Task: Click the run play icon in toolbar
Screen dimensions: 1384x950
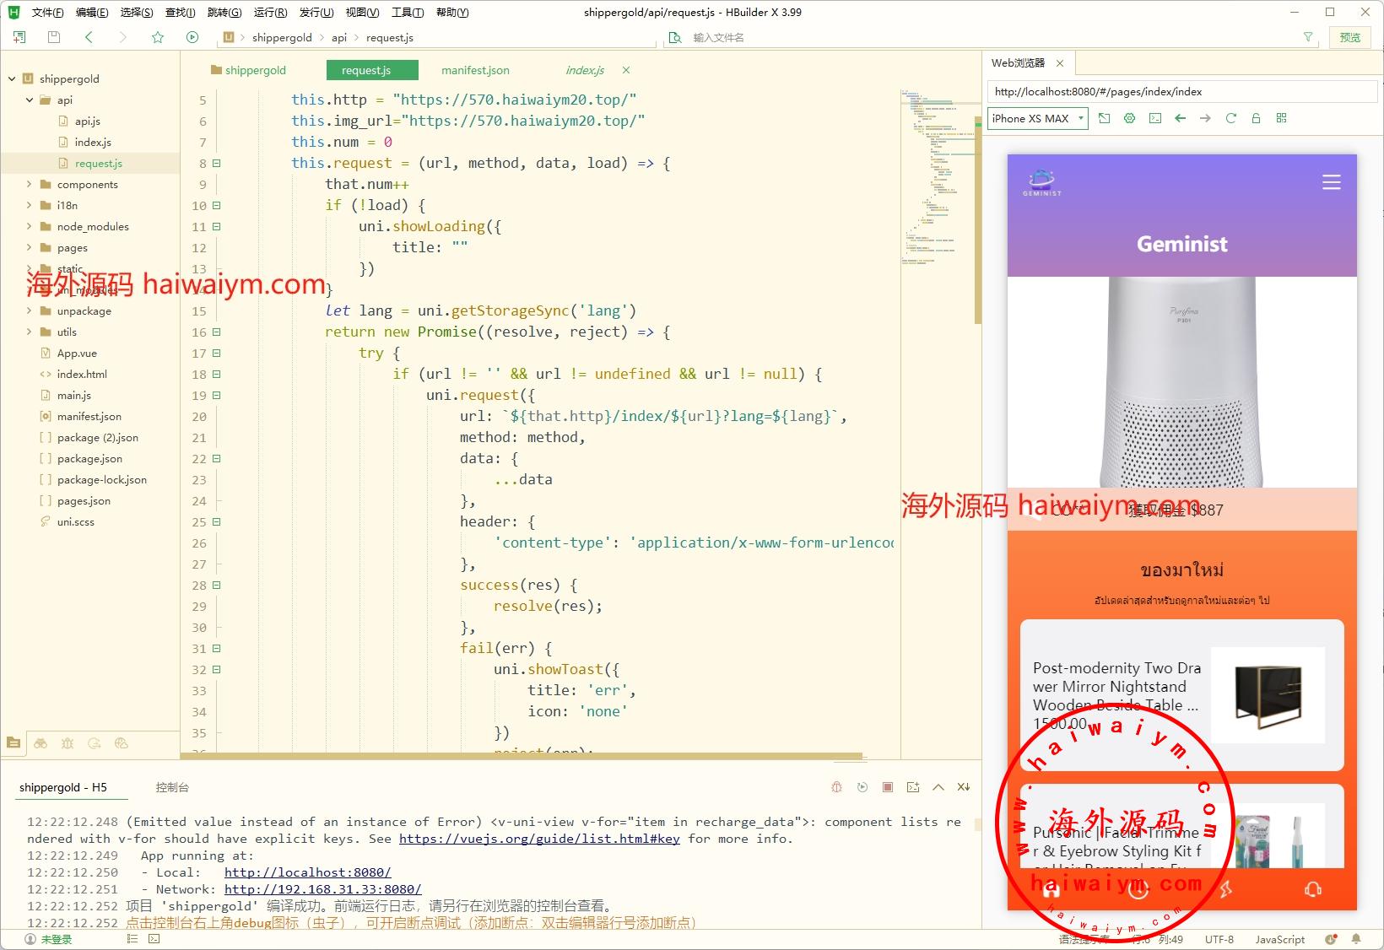Action: (192, 37)
